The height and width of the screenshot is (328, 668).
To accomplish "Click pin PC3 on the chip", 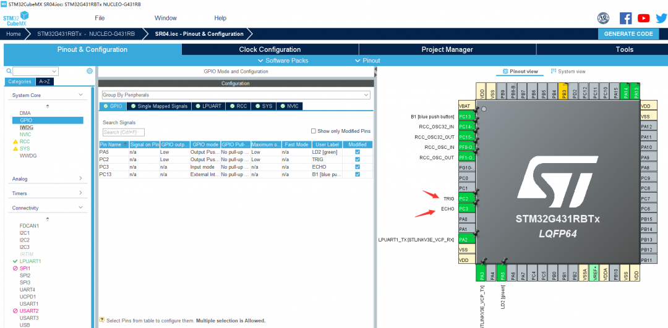I will 467,209.
